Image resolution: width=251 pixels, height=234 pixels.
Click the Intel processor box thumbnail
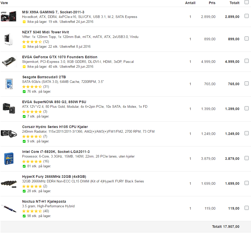[9, 159]
